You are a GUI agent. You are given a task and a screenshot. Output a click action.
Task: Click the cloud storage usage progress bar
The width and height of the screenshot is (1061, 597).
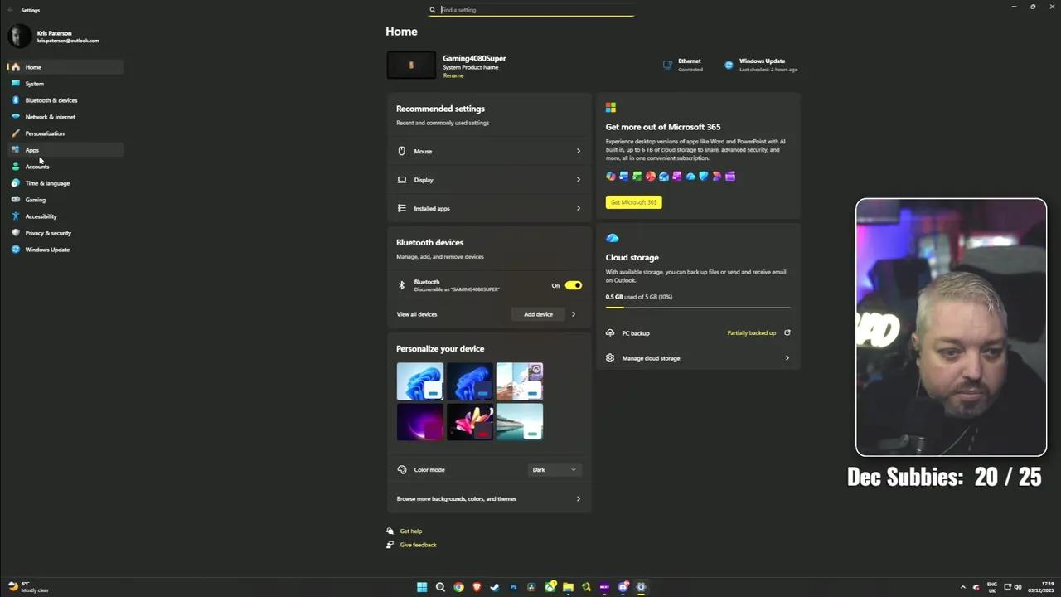[x=698, y=307]
